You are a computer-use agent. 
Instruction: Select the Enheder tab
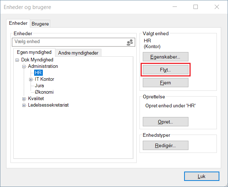point(18,23)
